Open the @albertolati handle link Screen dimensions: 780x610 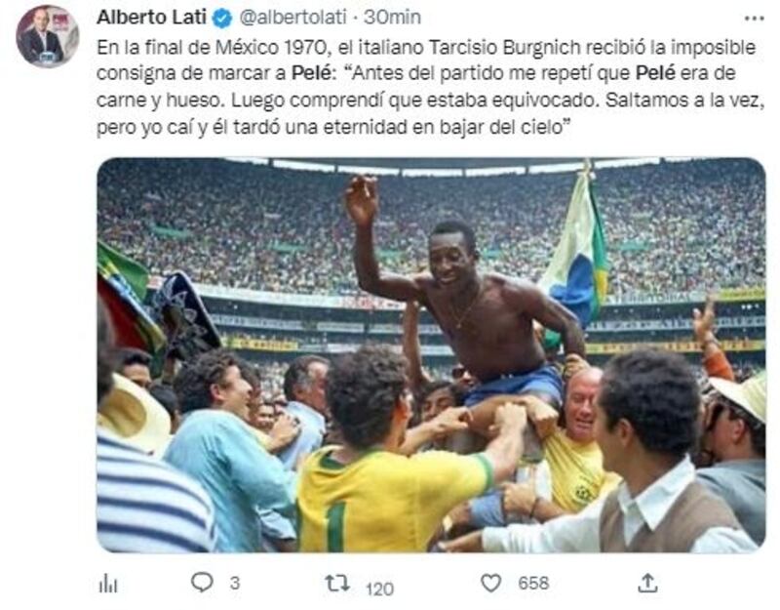coord(292,18)
